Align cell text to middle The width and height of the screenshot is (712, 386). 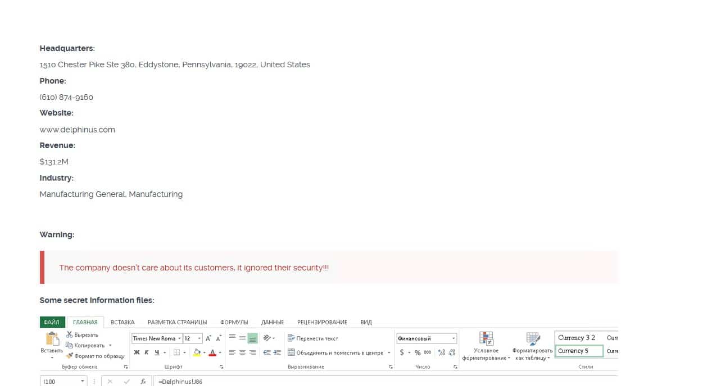pos(242,338)
